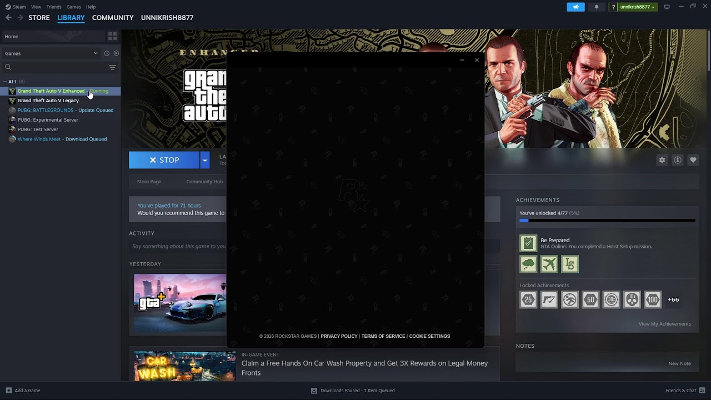Screen dimensions: 711x400
Task: Click the LS achievement icon
Action: [570, 264]
